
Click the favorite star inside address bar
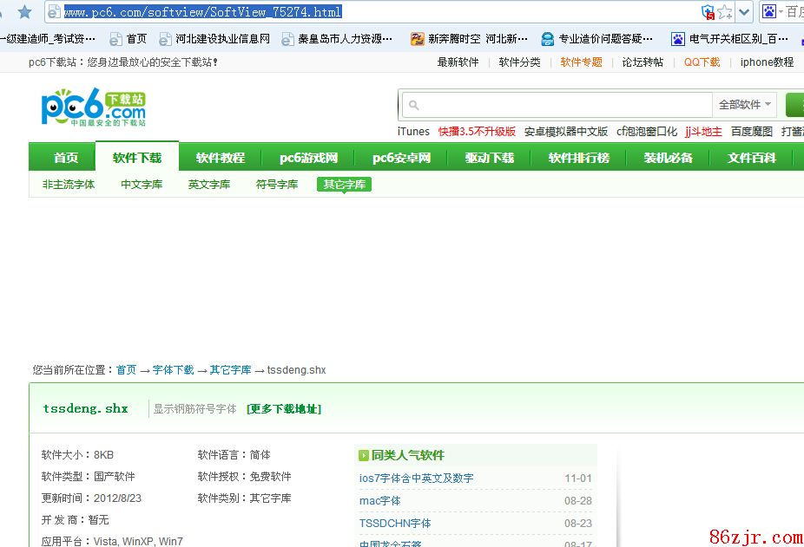click(x=725, y=12)
